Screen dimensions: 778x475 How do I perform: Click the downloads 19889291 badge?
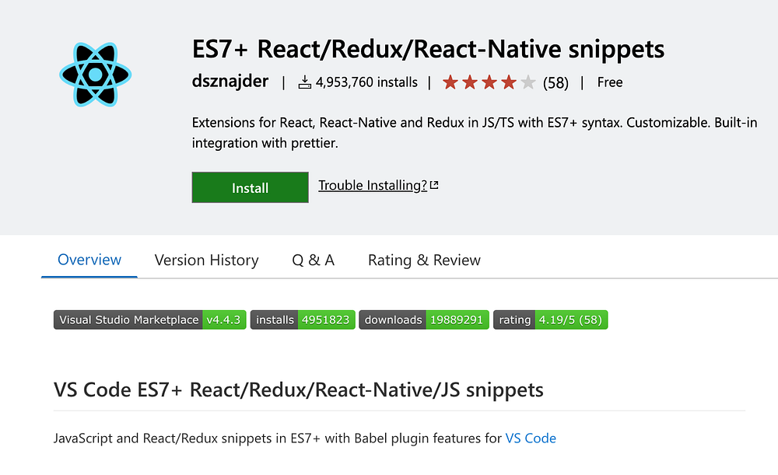(424, 320)
